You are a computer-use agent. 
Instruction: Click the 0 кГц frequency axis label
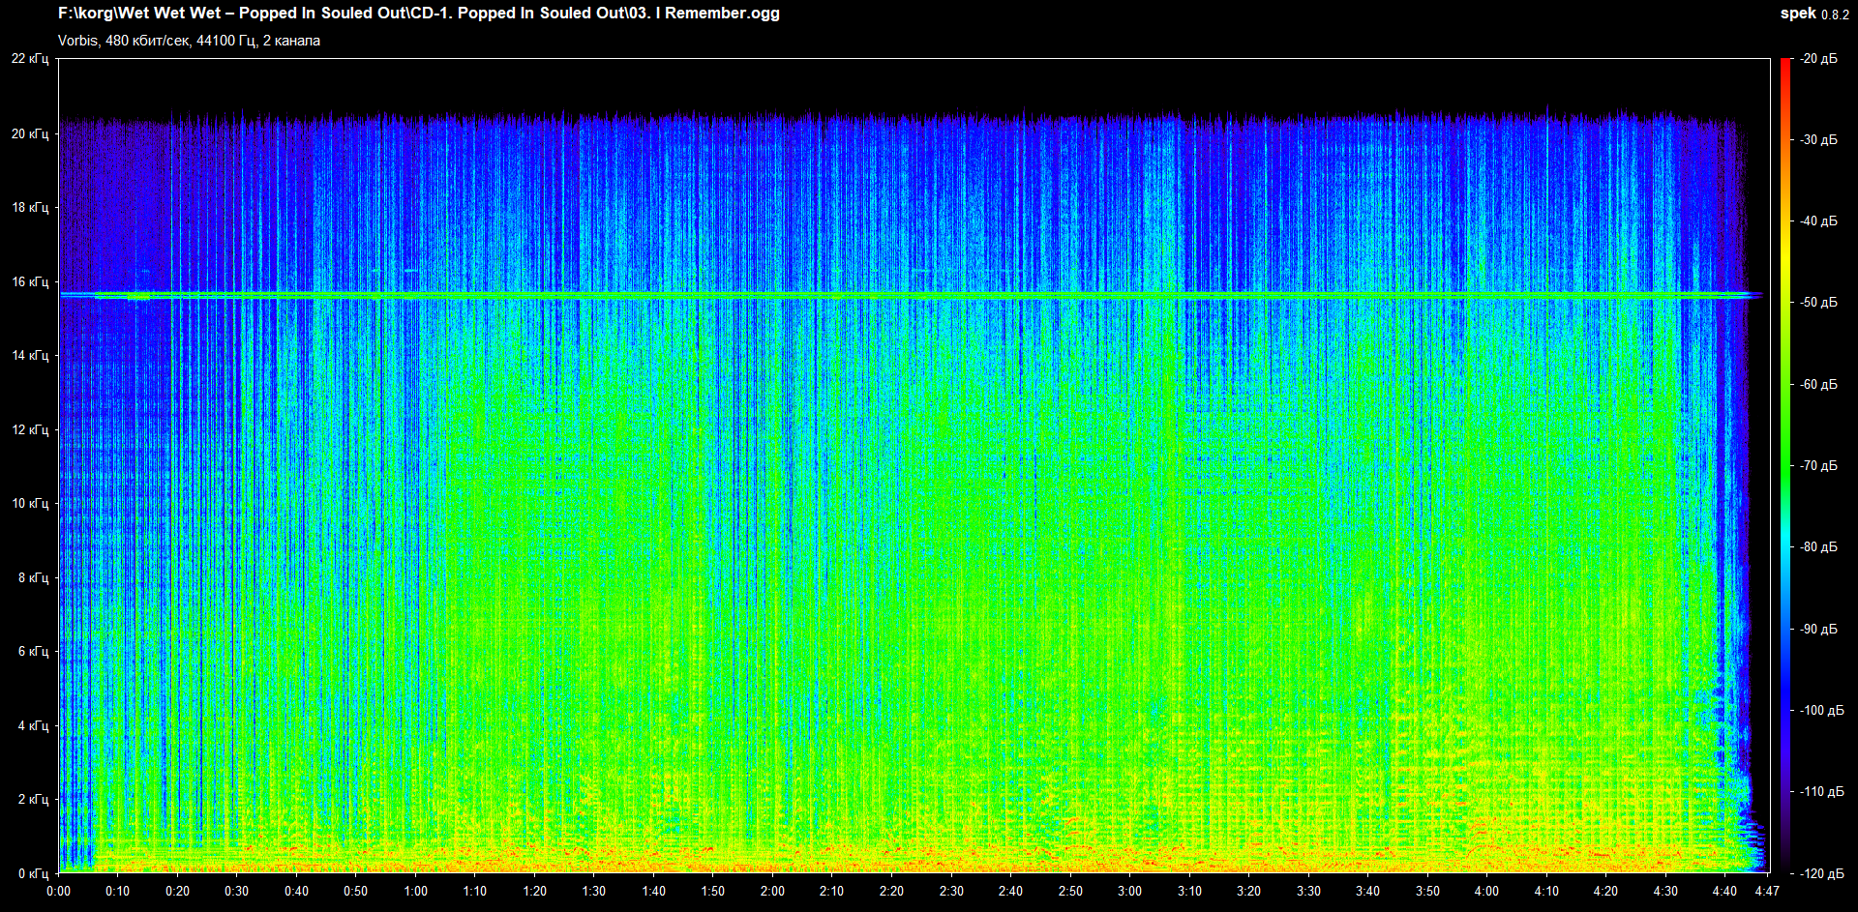point(33,874)
